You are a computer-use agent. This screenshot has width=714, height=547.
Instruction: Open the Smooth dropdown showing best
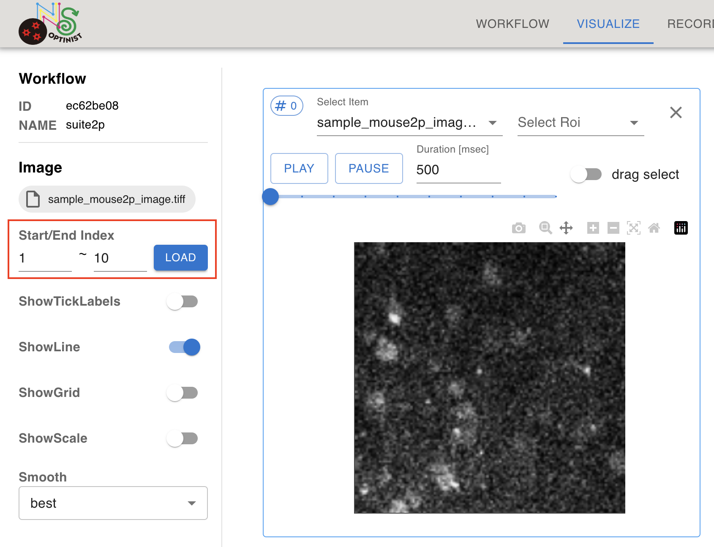tap(113, 503)
